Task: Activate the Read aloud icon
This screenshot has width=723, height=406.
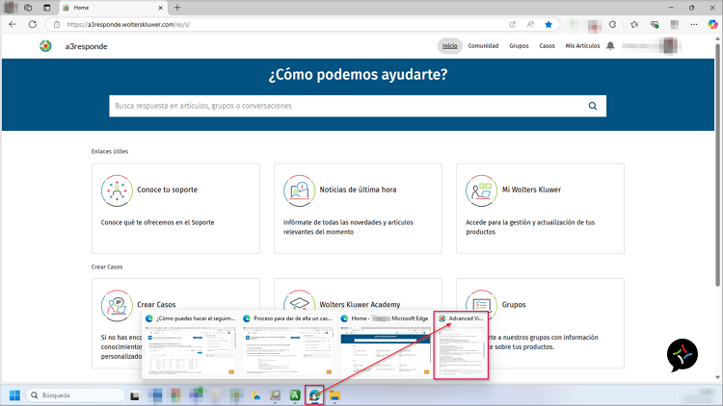Action: point(530,24)
